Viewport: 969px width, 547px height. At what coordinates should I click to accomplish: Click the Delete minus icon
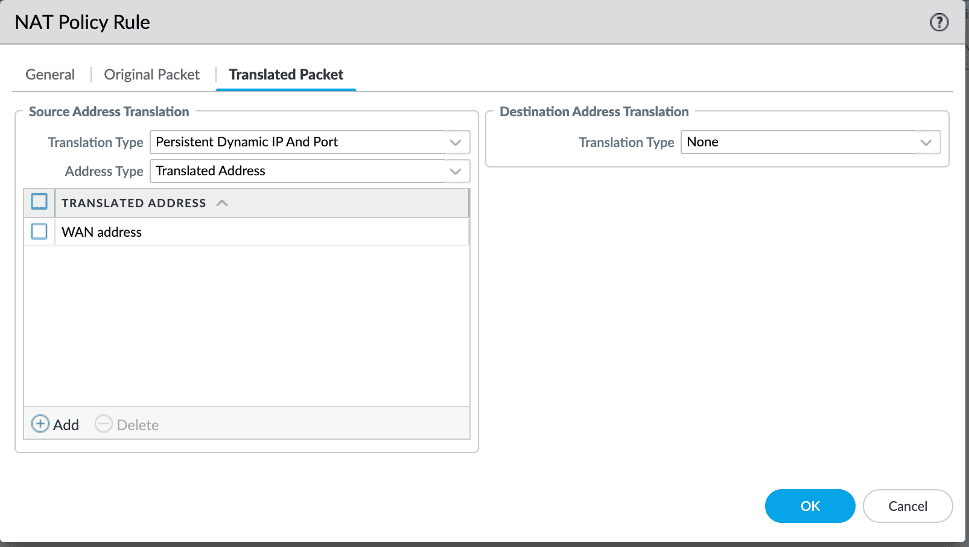point(104,424)
